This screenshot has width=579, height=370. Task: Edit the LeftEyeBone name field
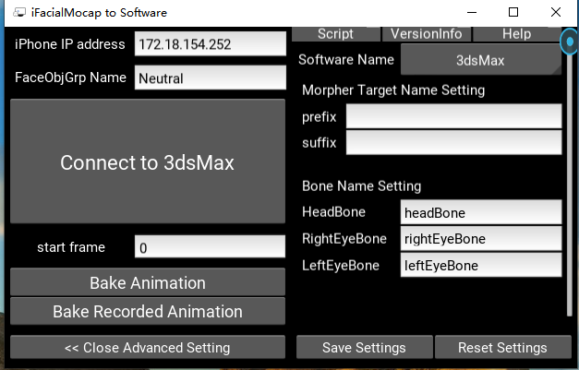481,265
